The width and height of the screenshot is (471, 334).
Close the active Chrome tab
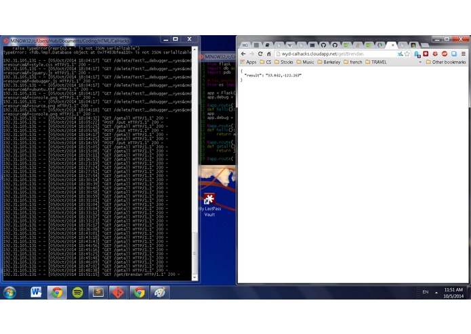[x=392, y=45]
